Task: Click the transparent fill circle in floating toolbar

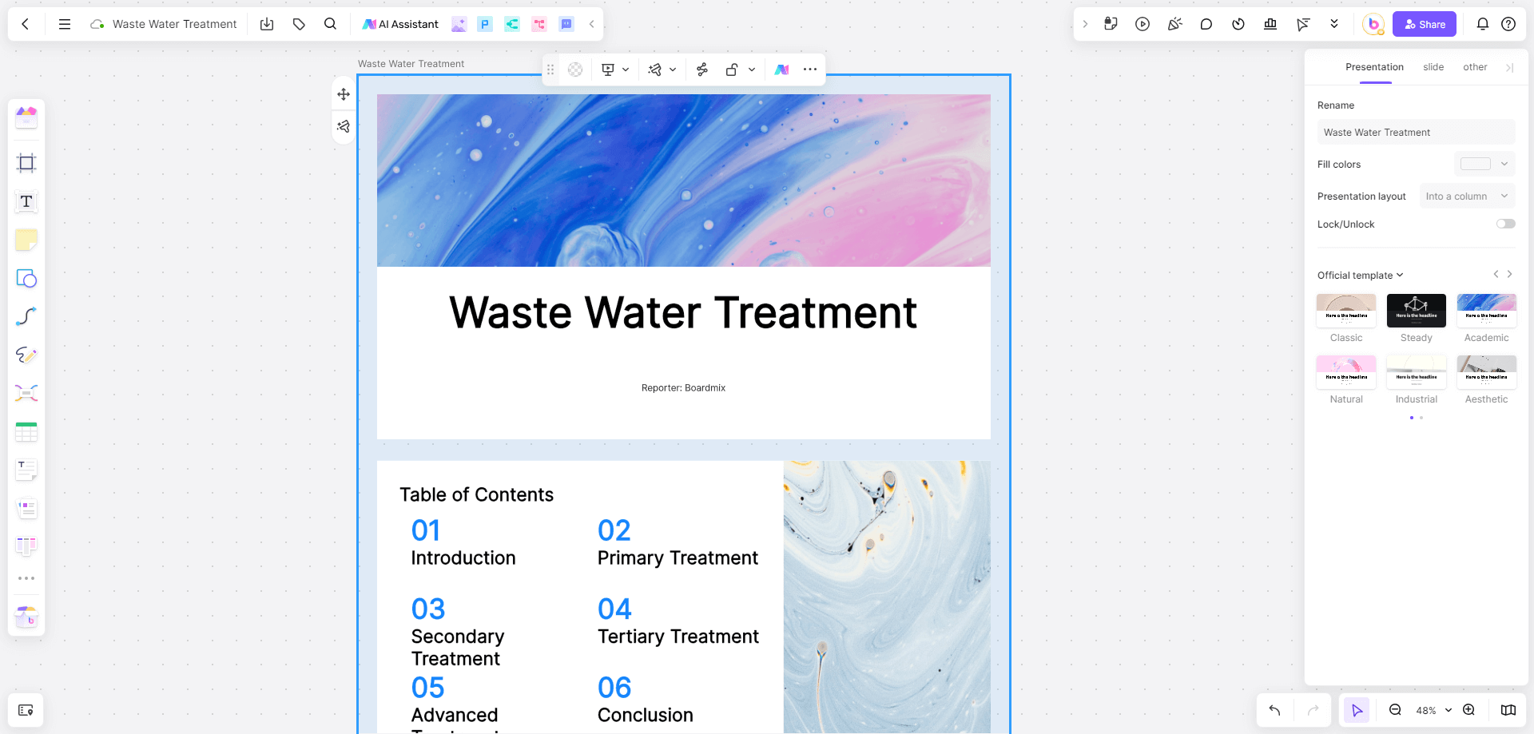Action: 575,69
